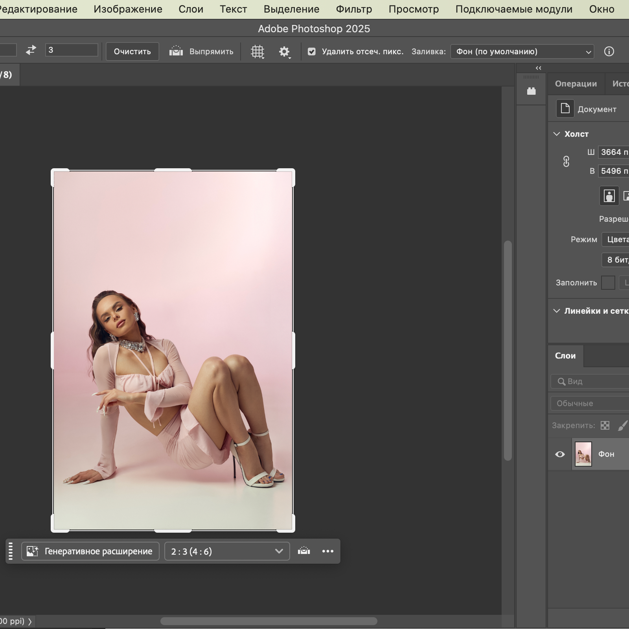The image size is (629, 629).
Task: Click the canvas height field 5496
Action: pos(614,171)
